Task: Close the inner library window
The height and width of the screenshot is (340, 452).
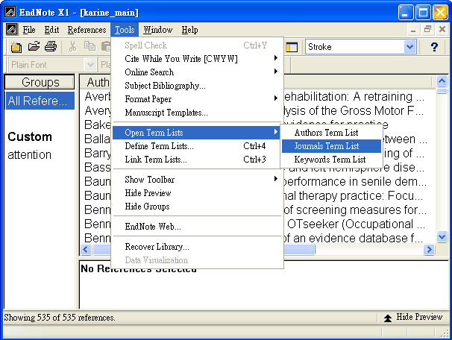Action: (442, 29)
